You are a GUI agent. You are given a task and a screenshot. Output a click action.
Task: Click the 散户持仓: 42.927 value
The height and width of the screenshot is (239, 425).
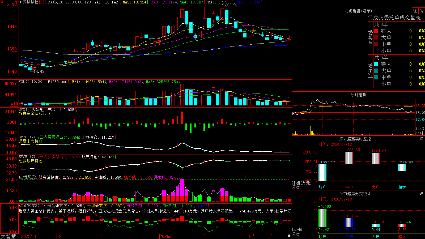point(98,157)
